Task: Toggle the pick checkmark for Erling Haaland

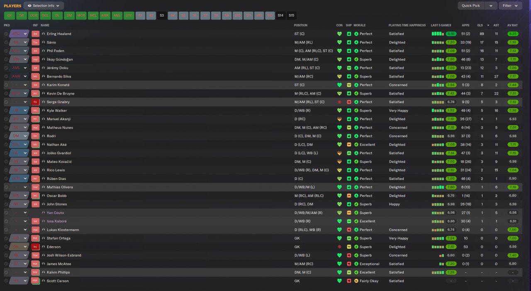Action: (6, 34)
